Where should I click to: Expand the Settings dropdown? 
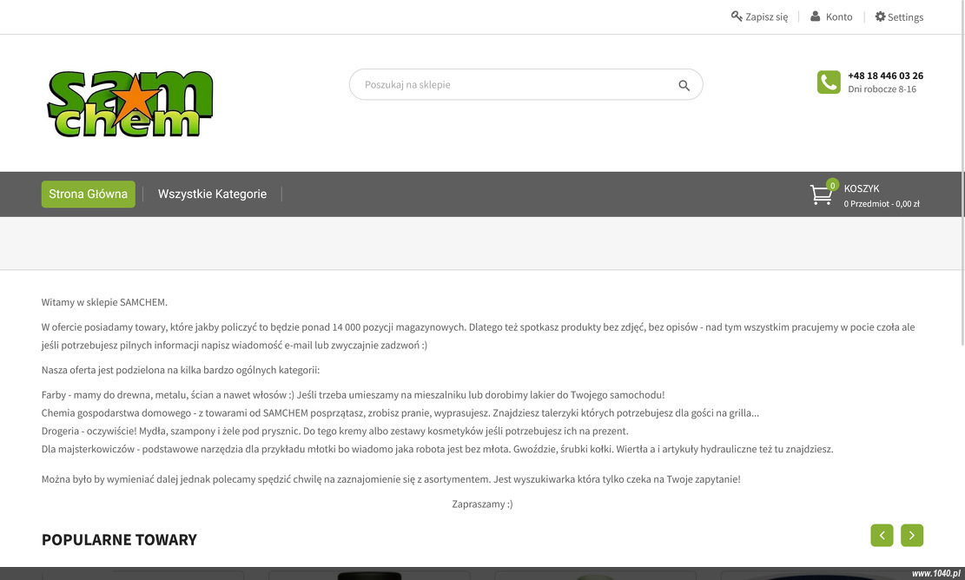[x=899, y=17]
